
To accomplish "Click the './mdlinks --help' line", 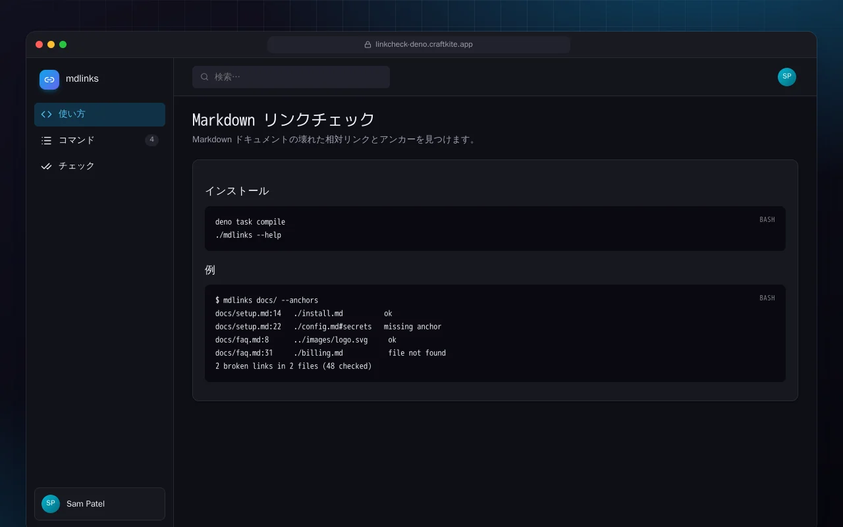I will point(248,235).
